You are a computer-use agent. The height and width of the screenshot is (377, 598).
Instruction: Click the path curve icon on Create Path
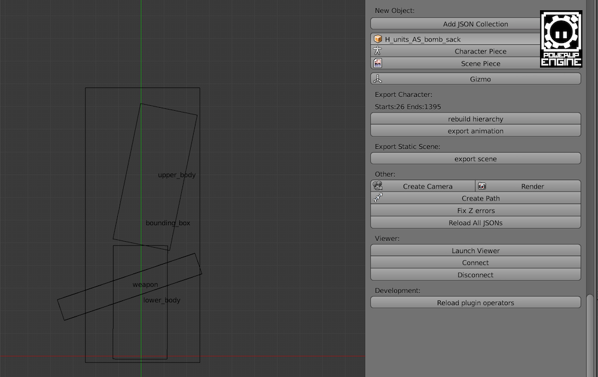click(x=377, y=197)
